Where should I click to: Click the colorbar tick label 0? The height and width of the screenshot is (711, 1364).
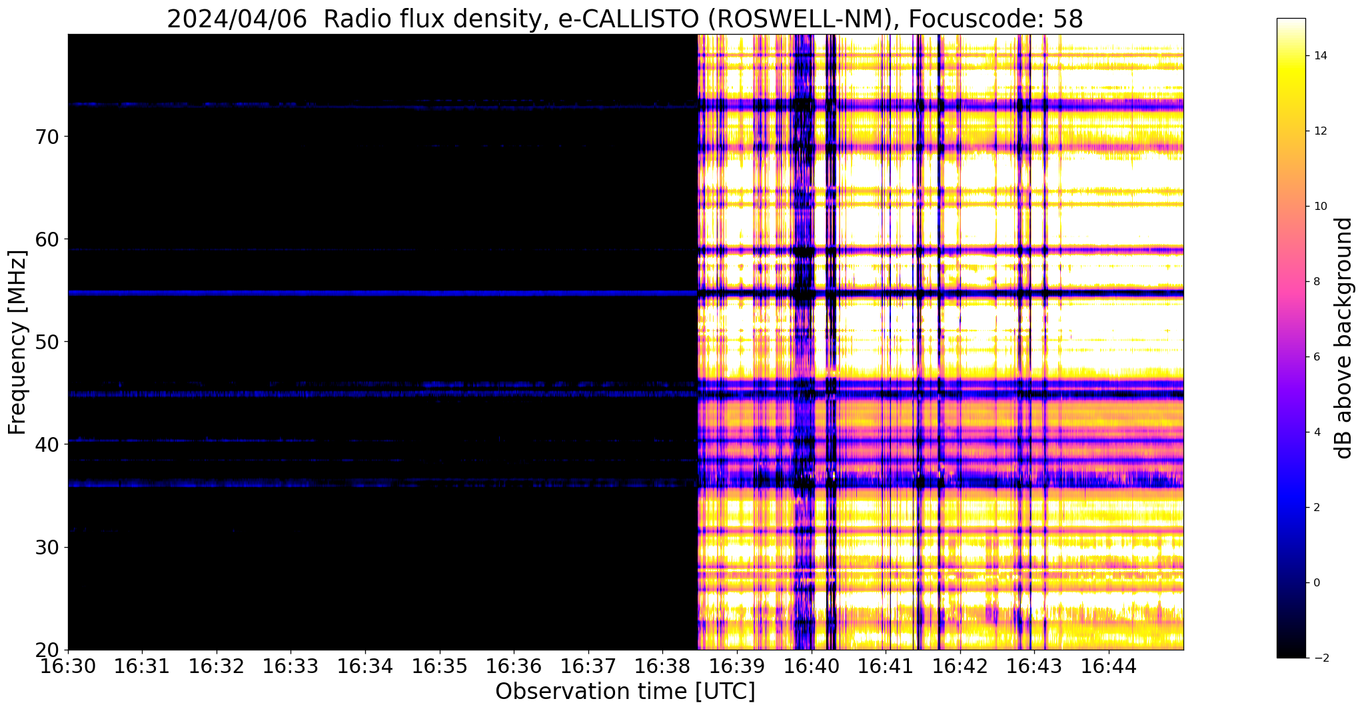pyautogui.click(x=1316, y=583)
